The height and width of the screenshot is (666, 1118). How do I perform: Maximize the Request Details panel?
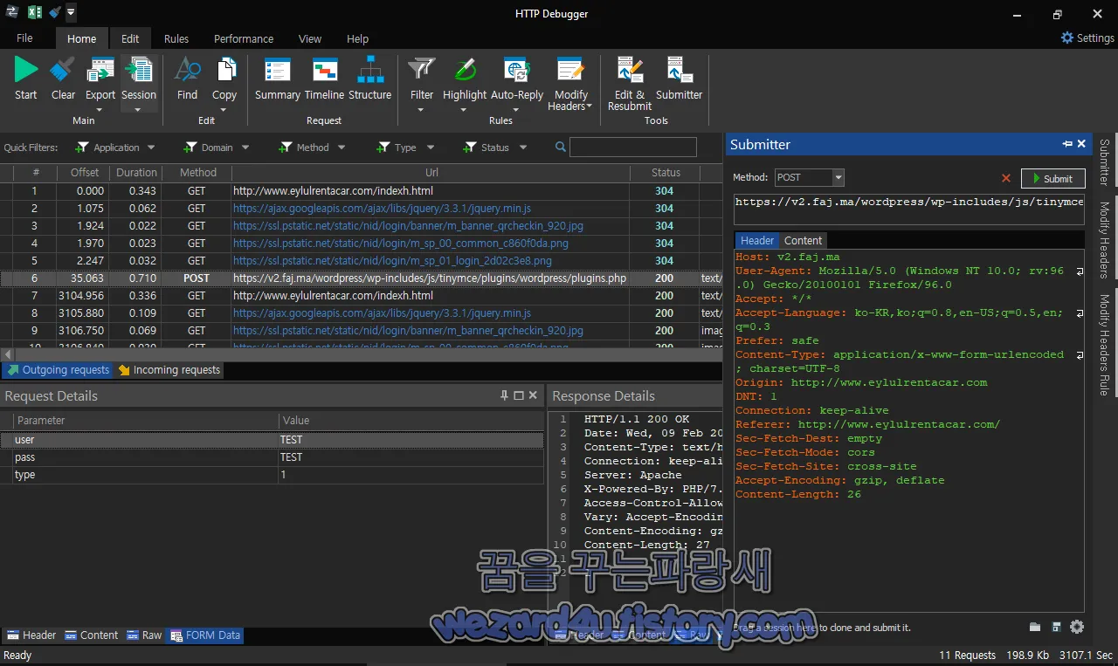[519, 395]
